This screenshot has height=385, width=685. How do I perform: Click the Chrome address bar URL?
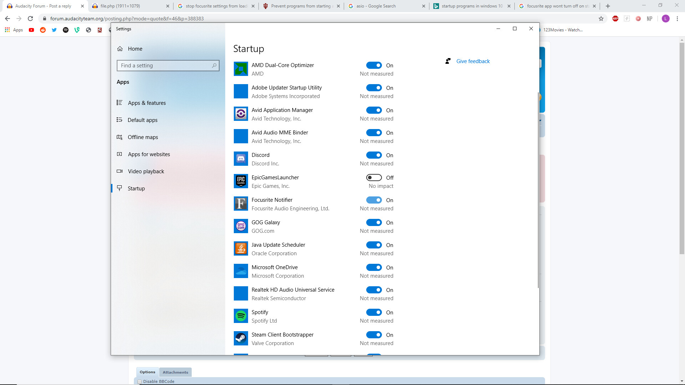click(x=127, y=19)
